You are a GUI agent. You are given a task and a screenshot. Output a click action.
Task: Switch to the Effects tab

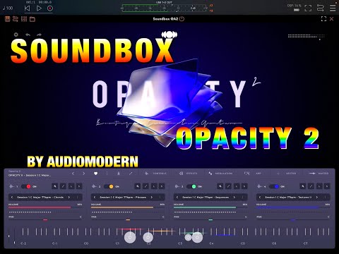point(188,174)
